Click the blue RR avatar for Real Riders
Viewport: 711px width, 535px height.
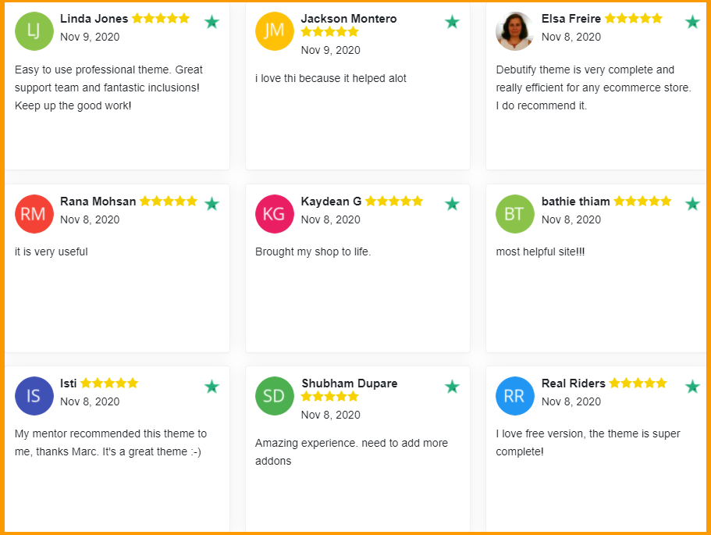514,396
